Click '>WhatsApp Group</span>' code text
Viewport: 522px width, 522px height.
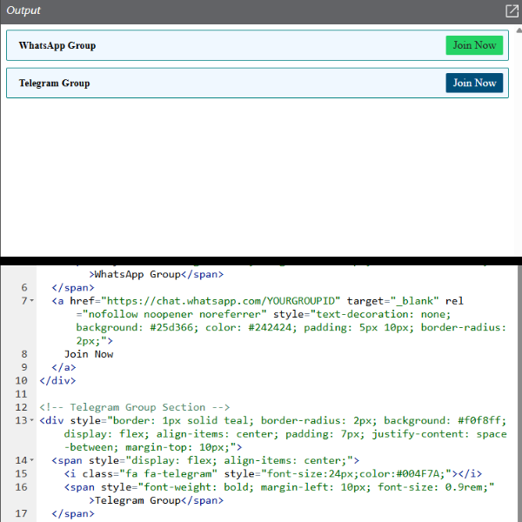tap(156, 274)
